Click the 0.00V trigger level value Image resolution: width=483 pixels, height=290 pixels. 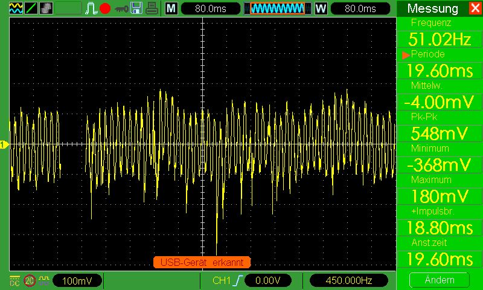[x=267, y=281]
